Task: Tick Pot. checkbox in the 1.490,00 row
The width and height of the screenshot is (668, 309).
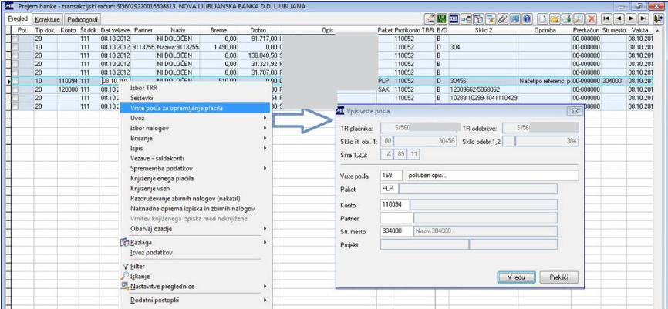Action: pyautogui.click(x=15, y=47)
